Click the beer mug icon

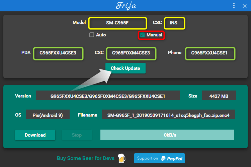tap(122, 158)
